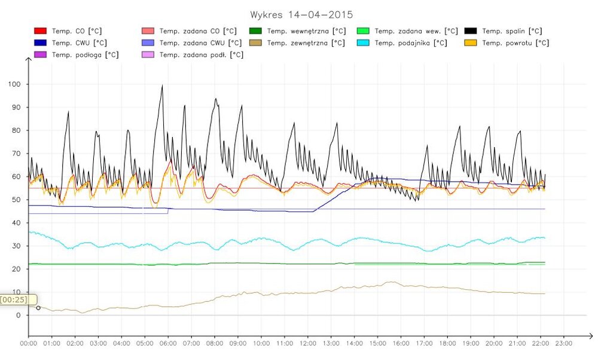Screen dimensions: 598x358
Task: Click the purple Temp. podłoga legend swatch
Action: (40, 55)
